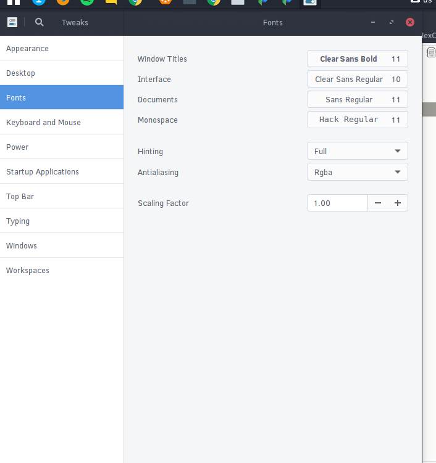Image resolution: width=436 pixels, height=463 pixels.
Task: Open Spotify from the top panel
Action: click(87, 2)
